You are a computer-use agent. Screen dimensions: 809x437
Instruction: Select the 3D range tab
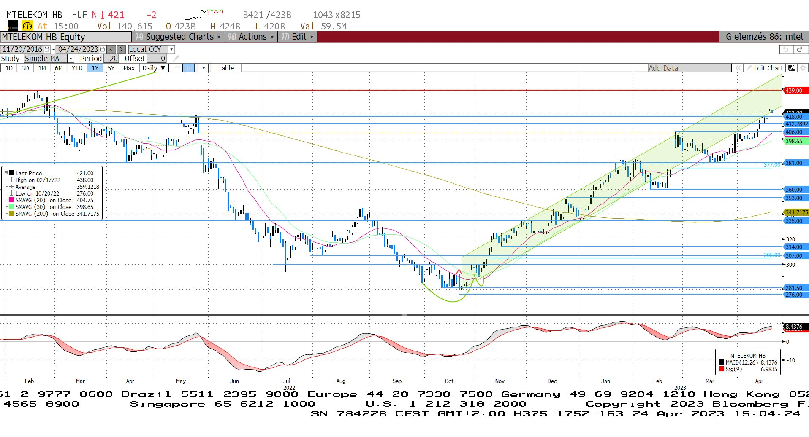pos(25,68)
